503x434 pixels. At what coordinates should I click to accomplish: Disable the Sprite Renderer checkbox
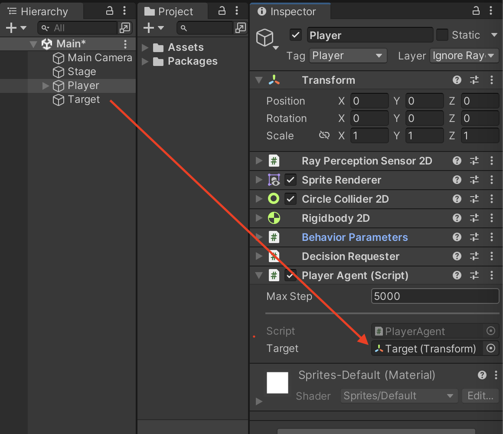coord(291,180)
